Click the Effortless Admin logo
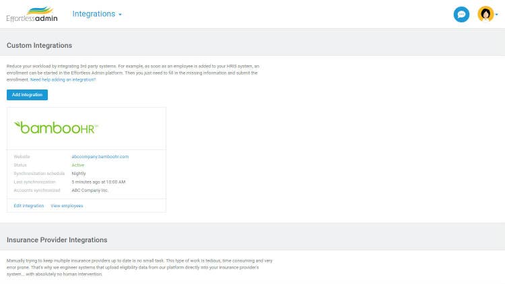505x284 pixels. [32, 14]
